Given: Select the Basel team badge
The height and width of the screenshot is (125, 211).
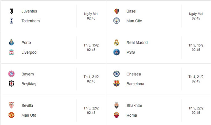Looking at the screenshot, I should (117, 11).
